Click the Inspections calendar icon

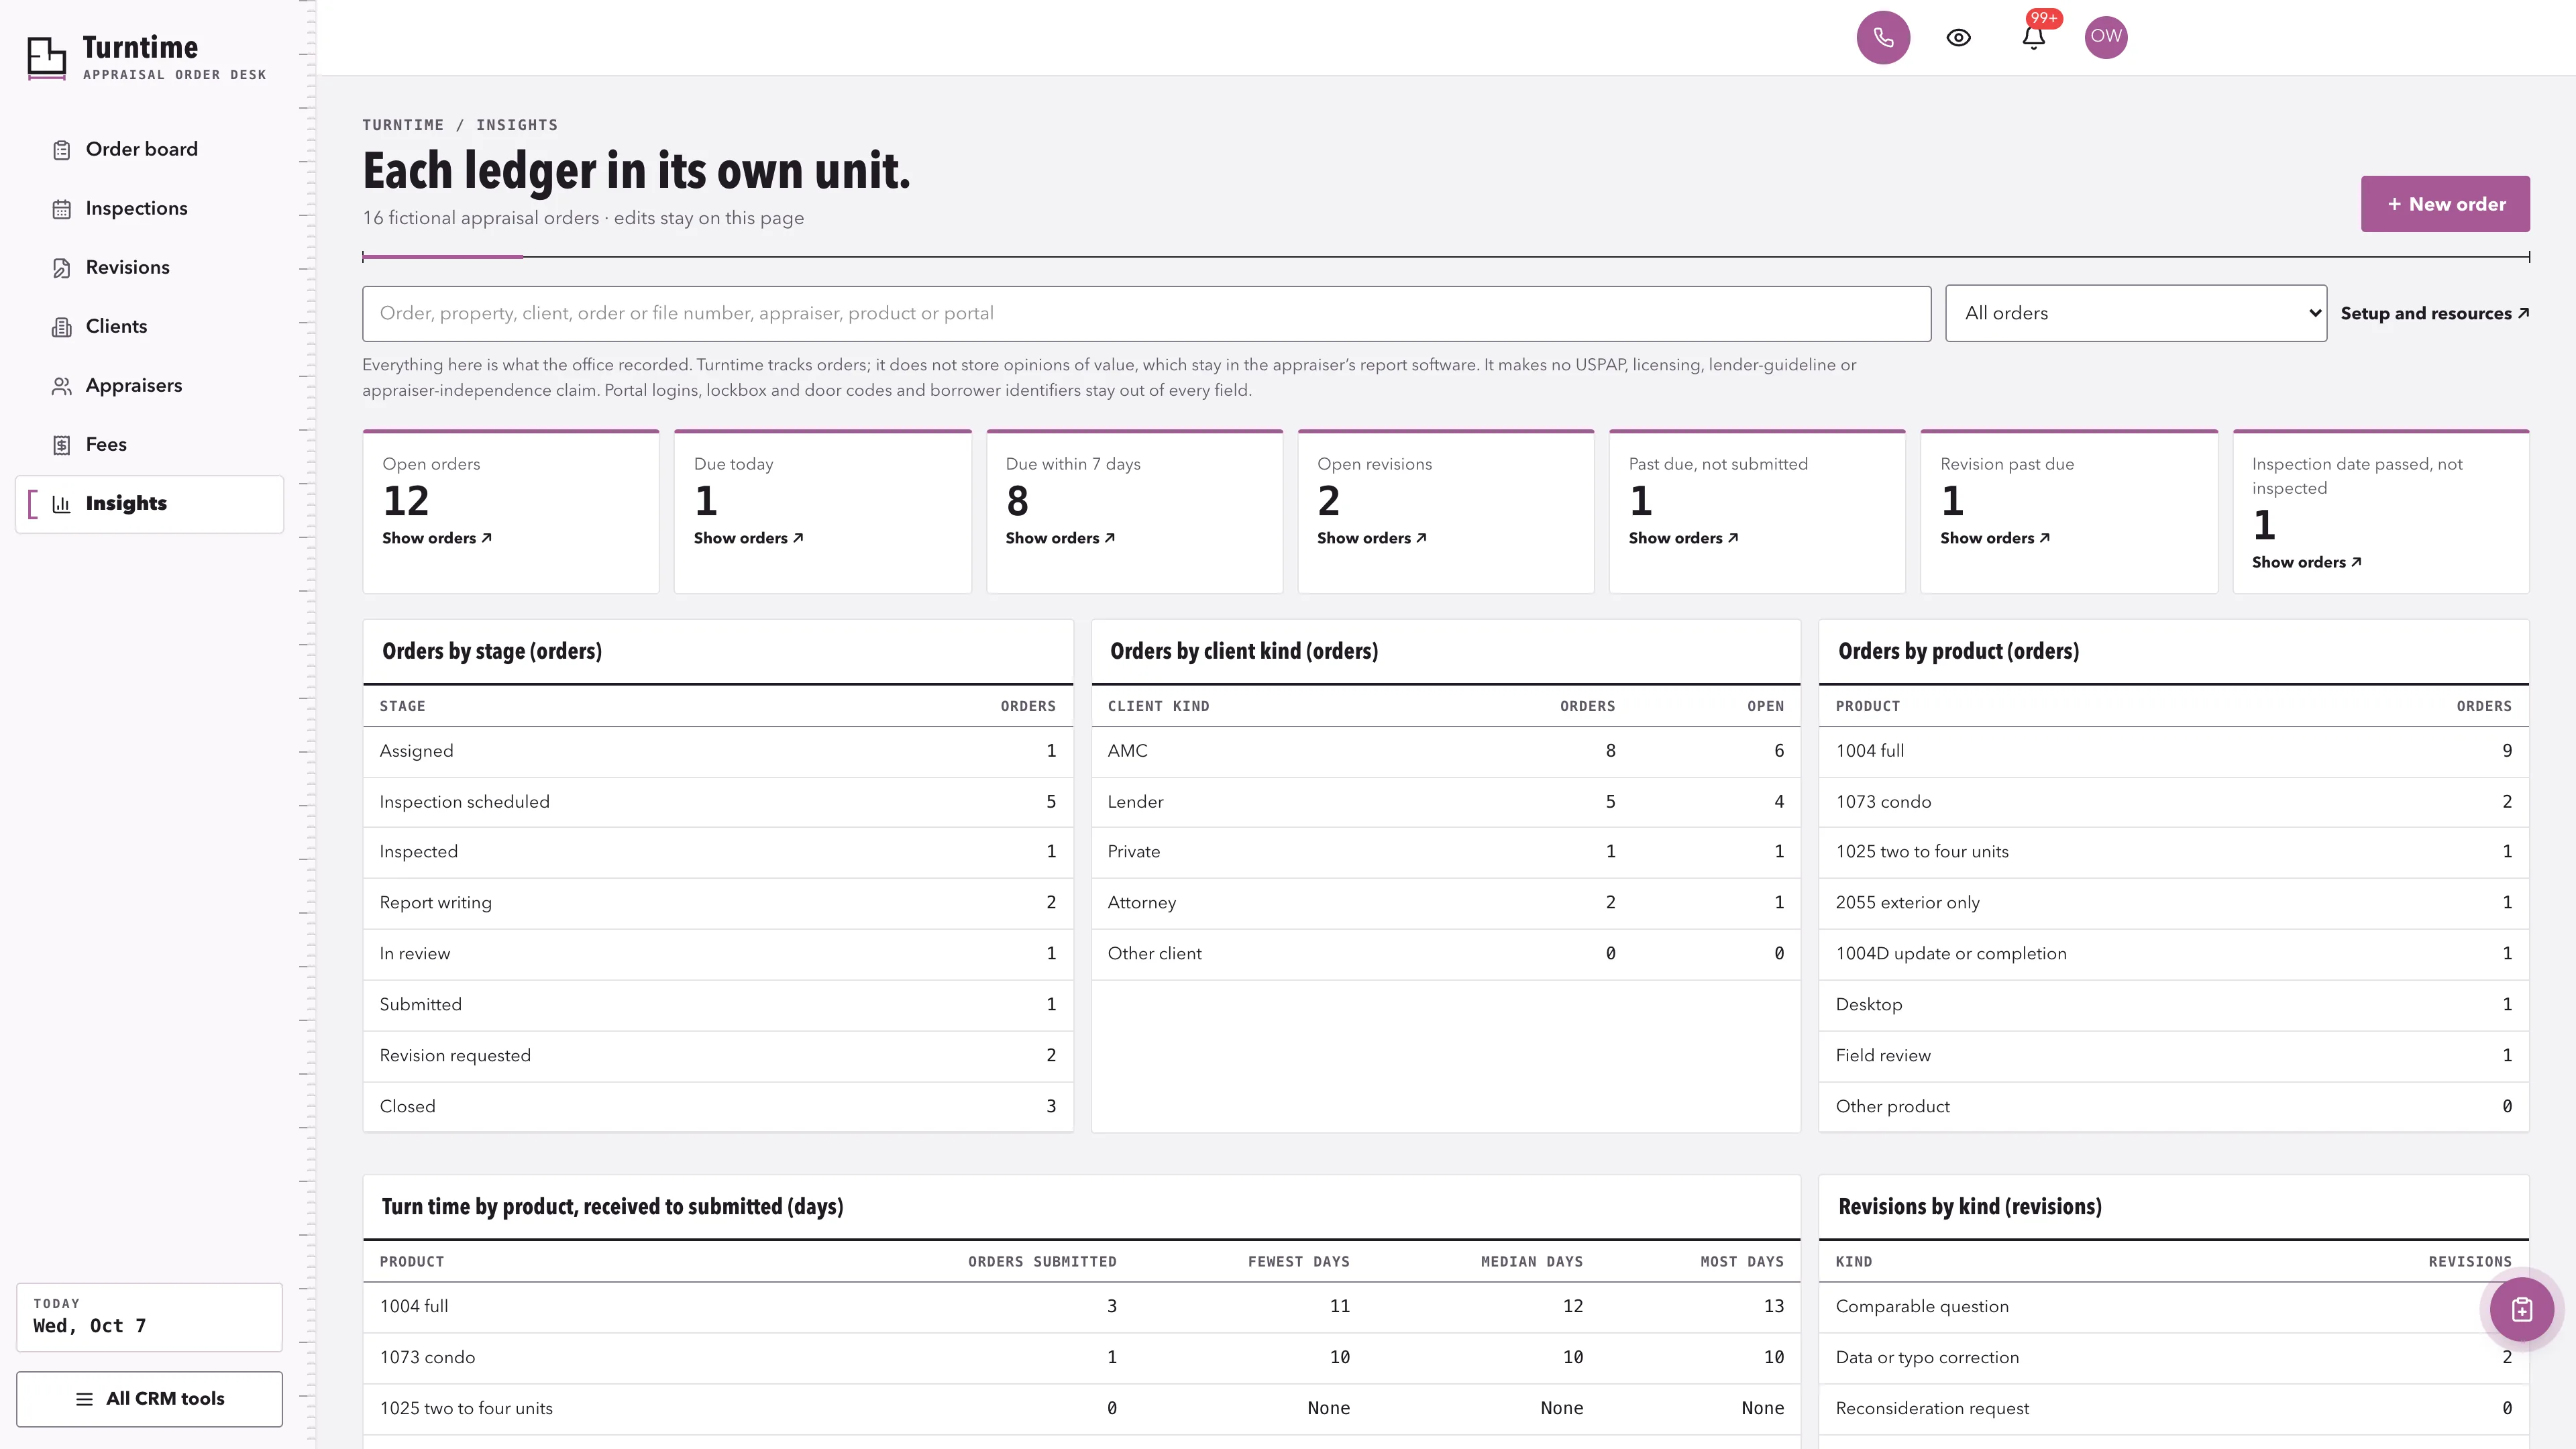[62, 209]
